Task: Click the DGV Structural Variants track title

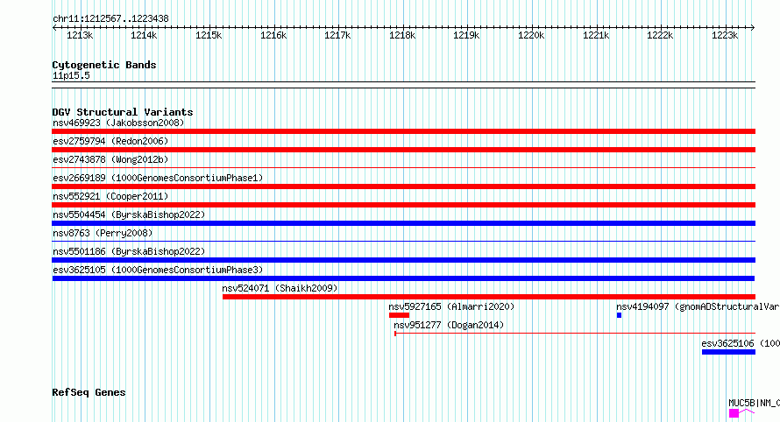Action: click(123, 112)
